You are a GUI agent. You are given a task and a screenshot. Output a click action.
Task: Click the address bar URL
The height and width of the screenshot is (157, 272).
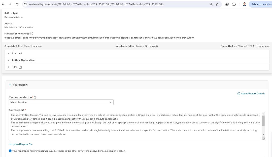[x=96, y=4]
